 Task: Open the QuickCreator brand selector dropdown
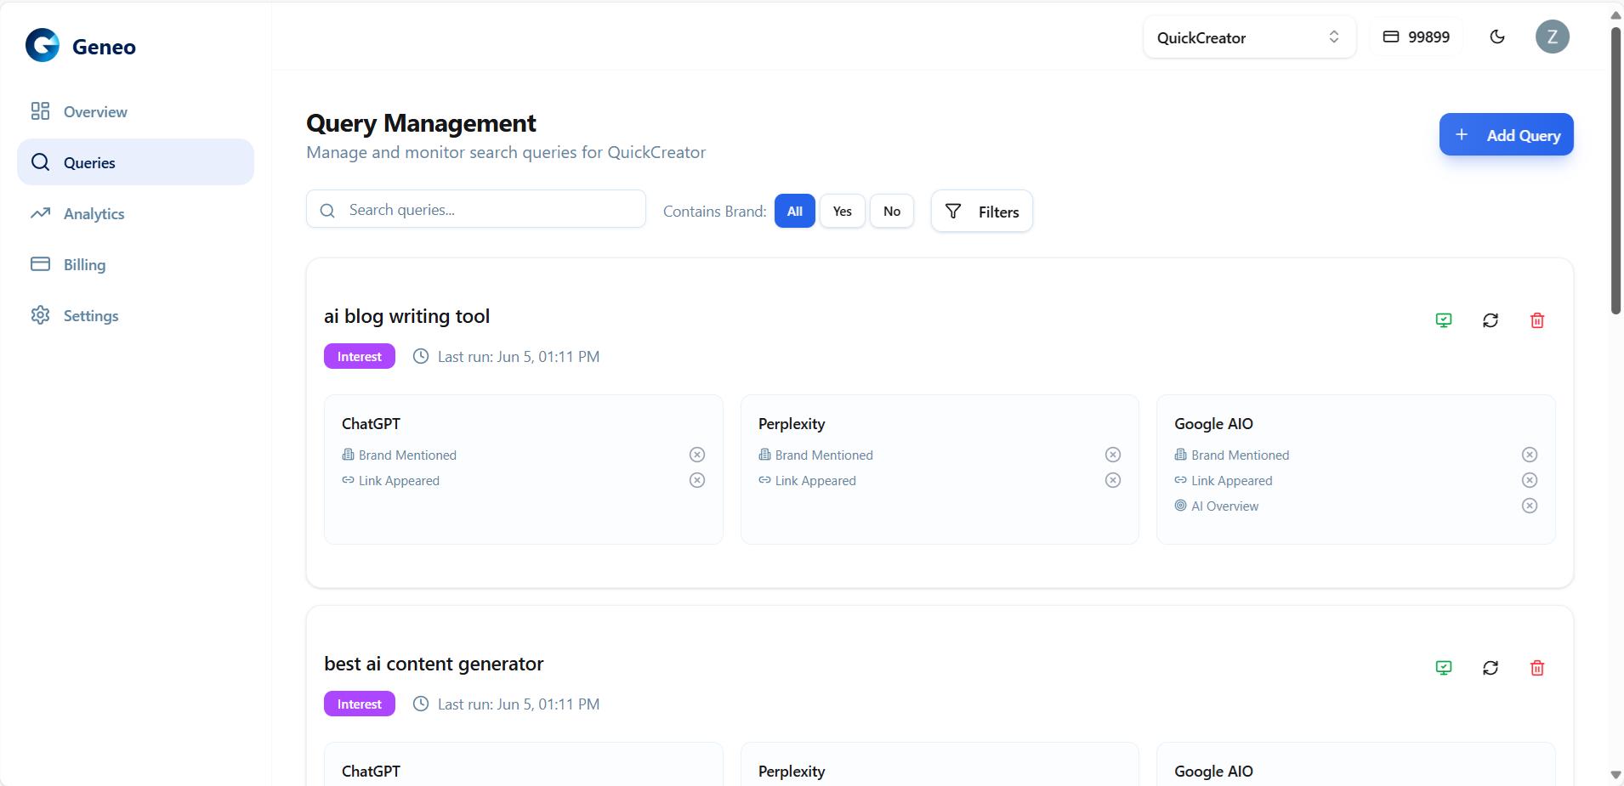[x=1248, y=37]
